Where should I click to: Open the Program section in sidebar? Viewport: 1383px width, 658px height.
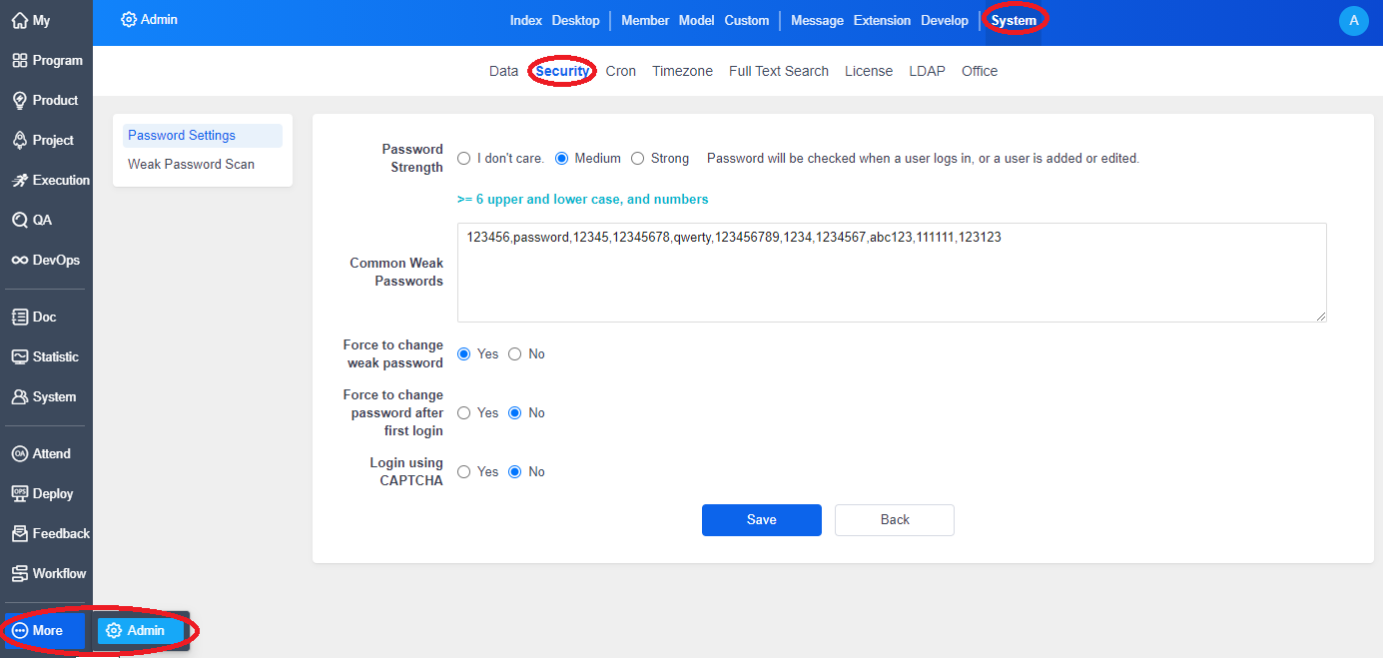[x=47, y=60]
